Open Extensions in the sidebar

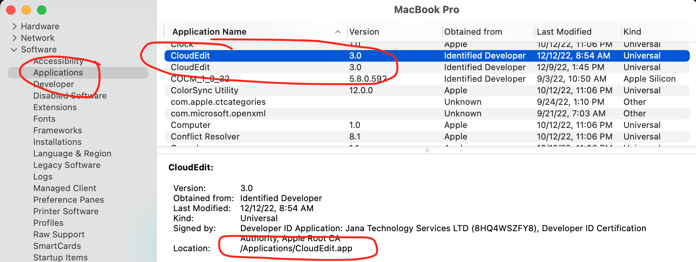click(x=55, y=107)
